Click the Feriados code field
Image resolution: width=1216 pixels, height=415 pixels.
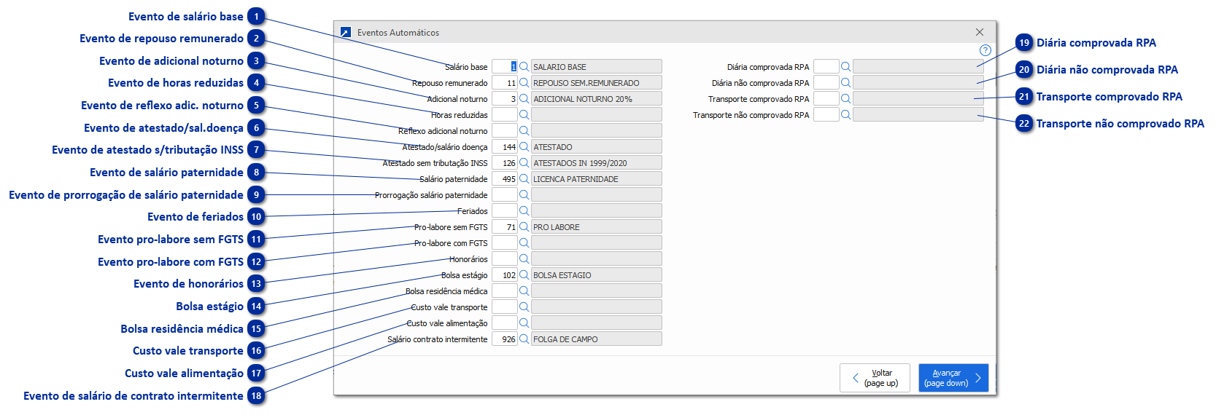pyautogui.click(x=505, y=210)
